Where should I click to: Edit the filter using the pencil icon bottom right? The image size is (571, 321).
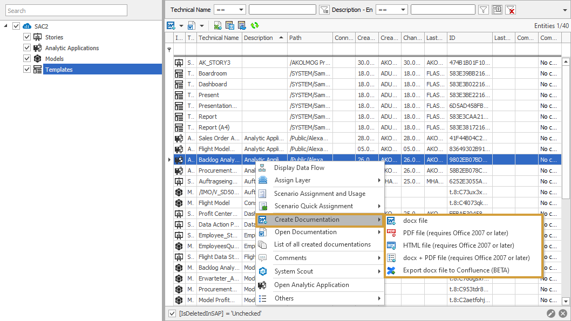coord(551,313)
